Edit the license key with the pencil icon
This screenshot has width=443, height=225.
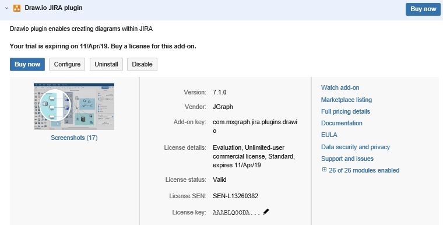pyautogui.click(x=266, y=212)
